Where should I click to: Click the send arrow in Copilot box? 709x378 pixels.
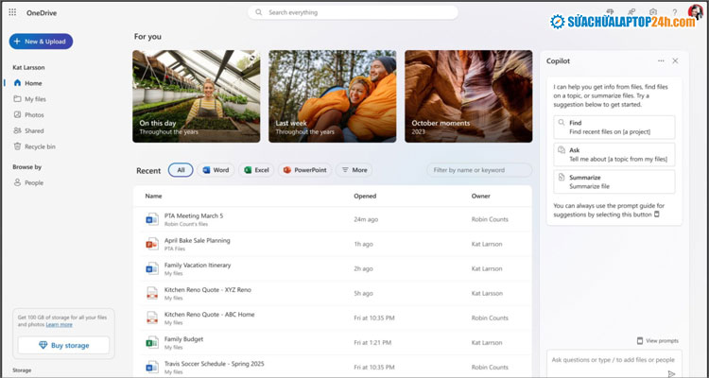671,373
